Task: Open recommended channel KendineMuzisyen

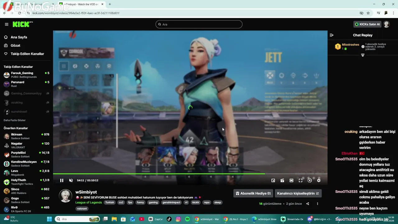Action: (26, 164)
